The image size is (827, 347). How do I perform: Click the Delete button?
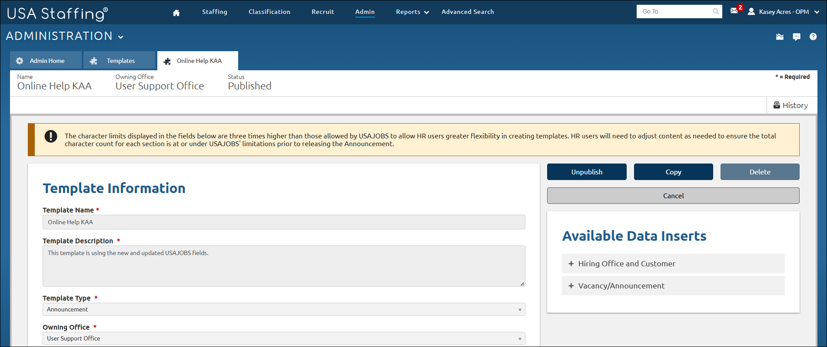760,172
